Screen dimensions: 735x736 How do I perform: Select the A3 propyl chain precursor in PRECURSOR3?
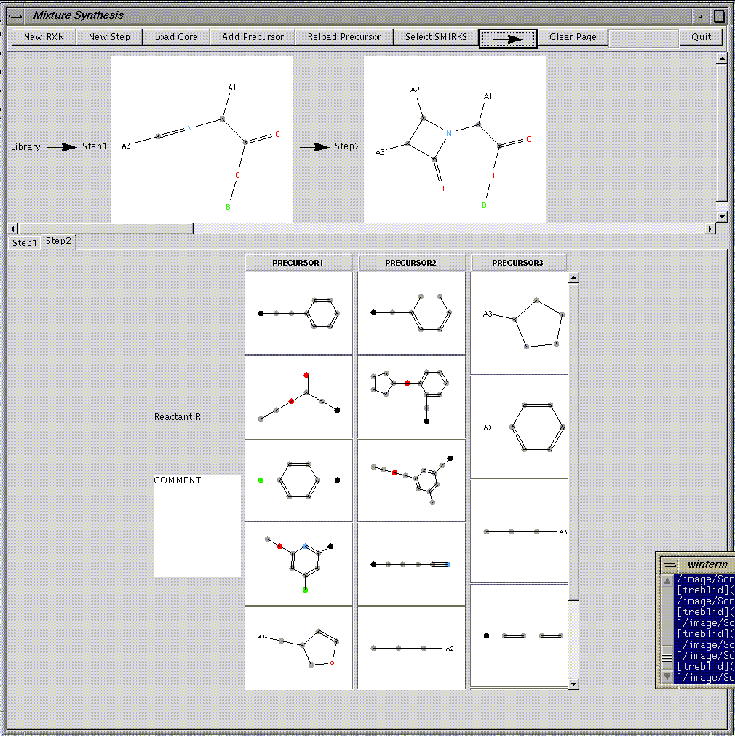pyautogui.click(x=519, y=531)
